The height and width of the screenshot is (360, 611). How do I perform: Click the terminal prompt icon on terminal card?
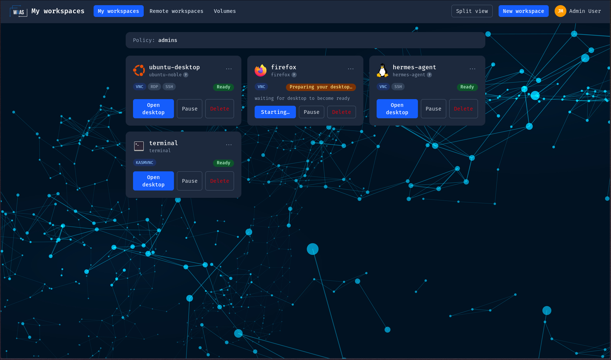point(139,146)
